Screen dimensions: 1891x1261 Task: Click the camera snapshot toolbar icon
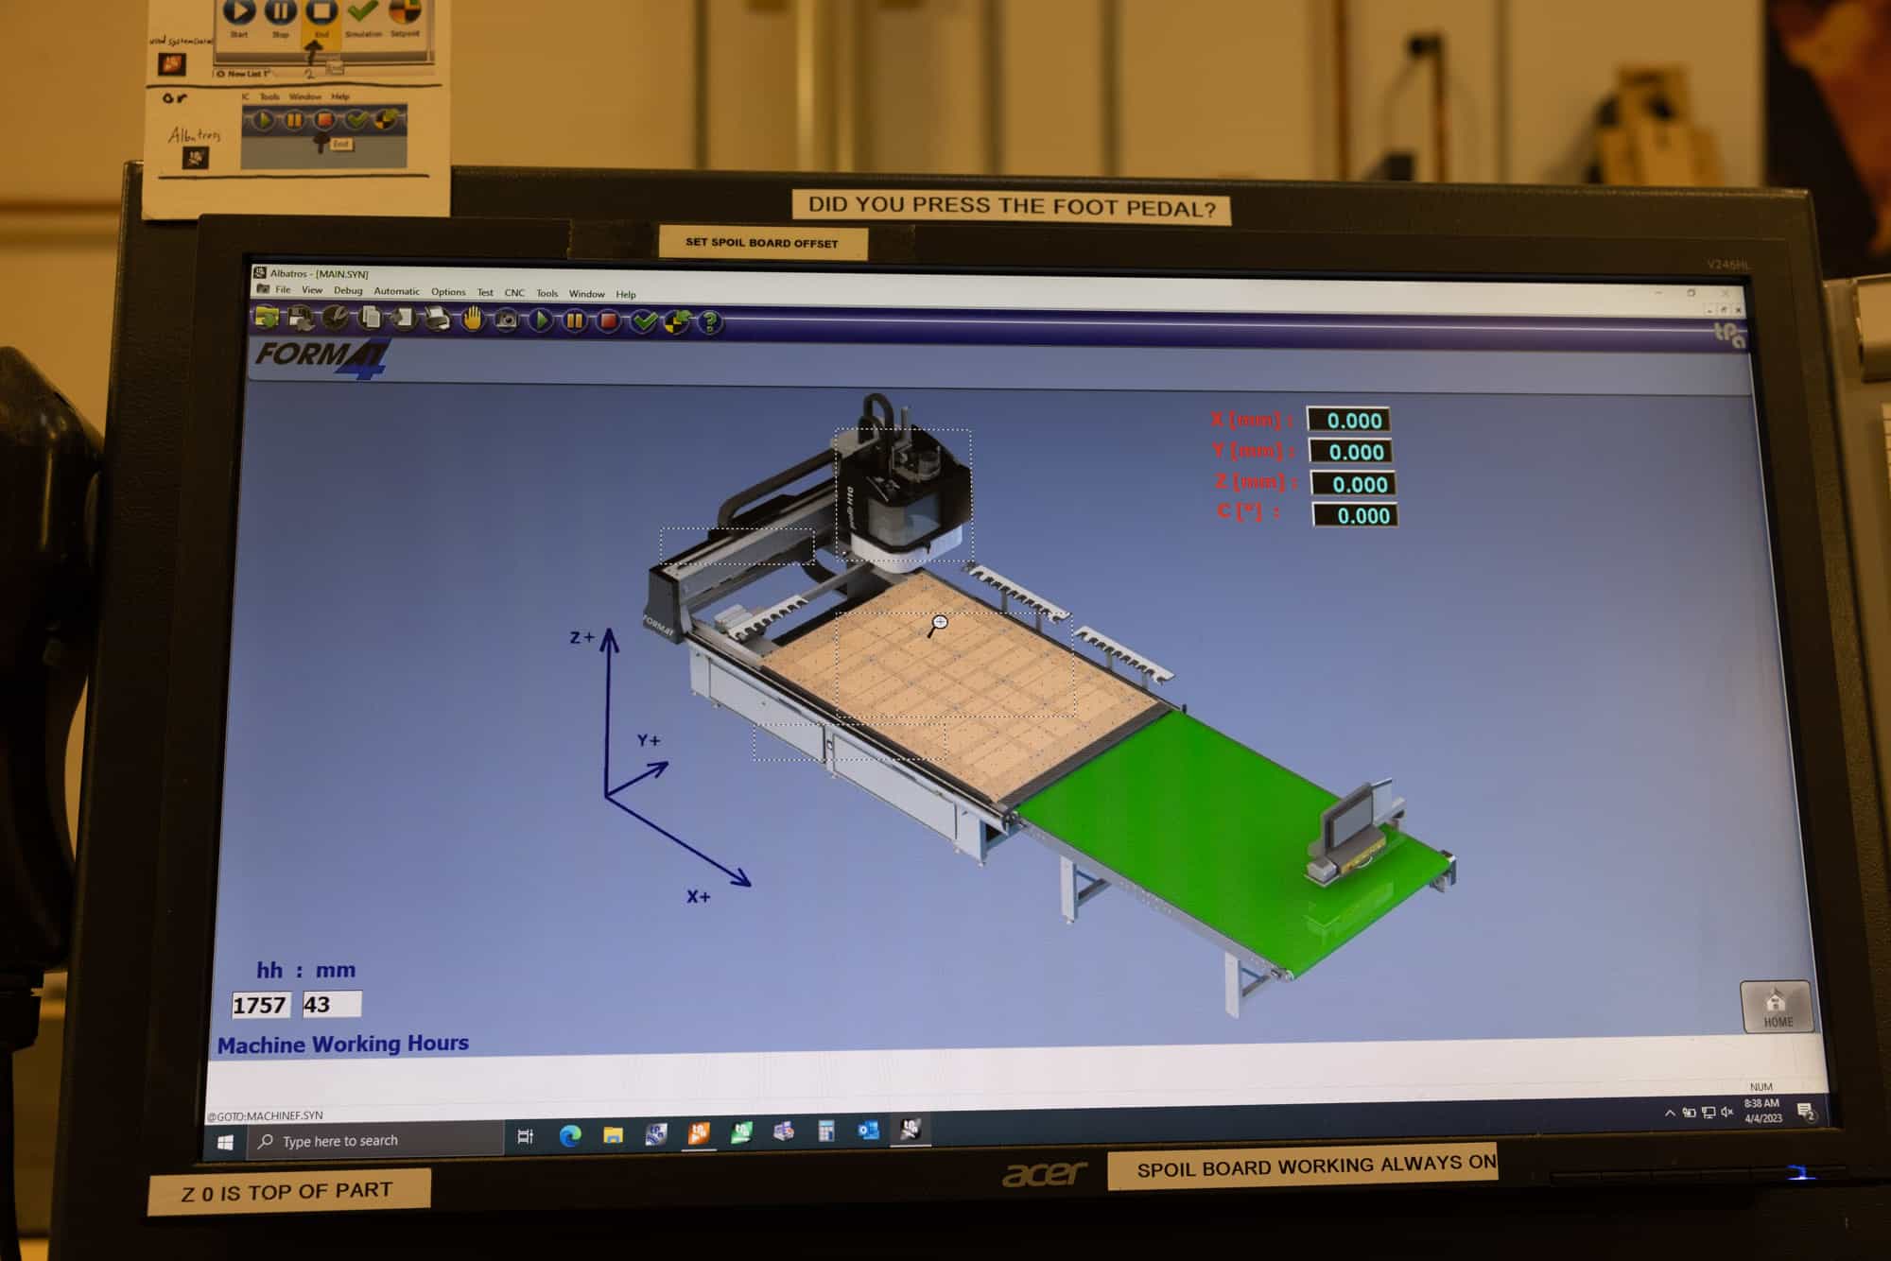(x=507, y=321)
